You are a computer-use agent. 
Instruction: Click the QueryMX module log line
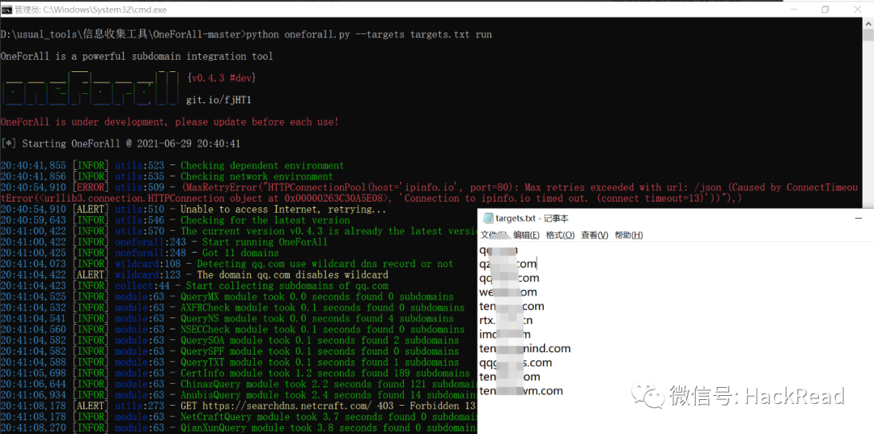coord(227,296)
